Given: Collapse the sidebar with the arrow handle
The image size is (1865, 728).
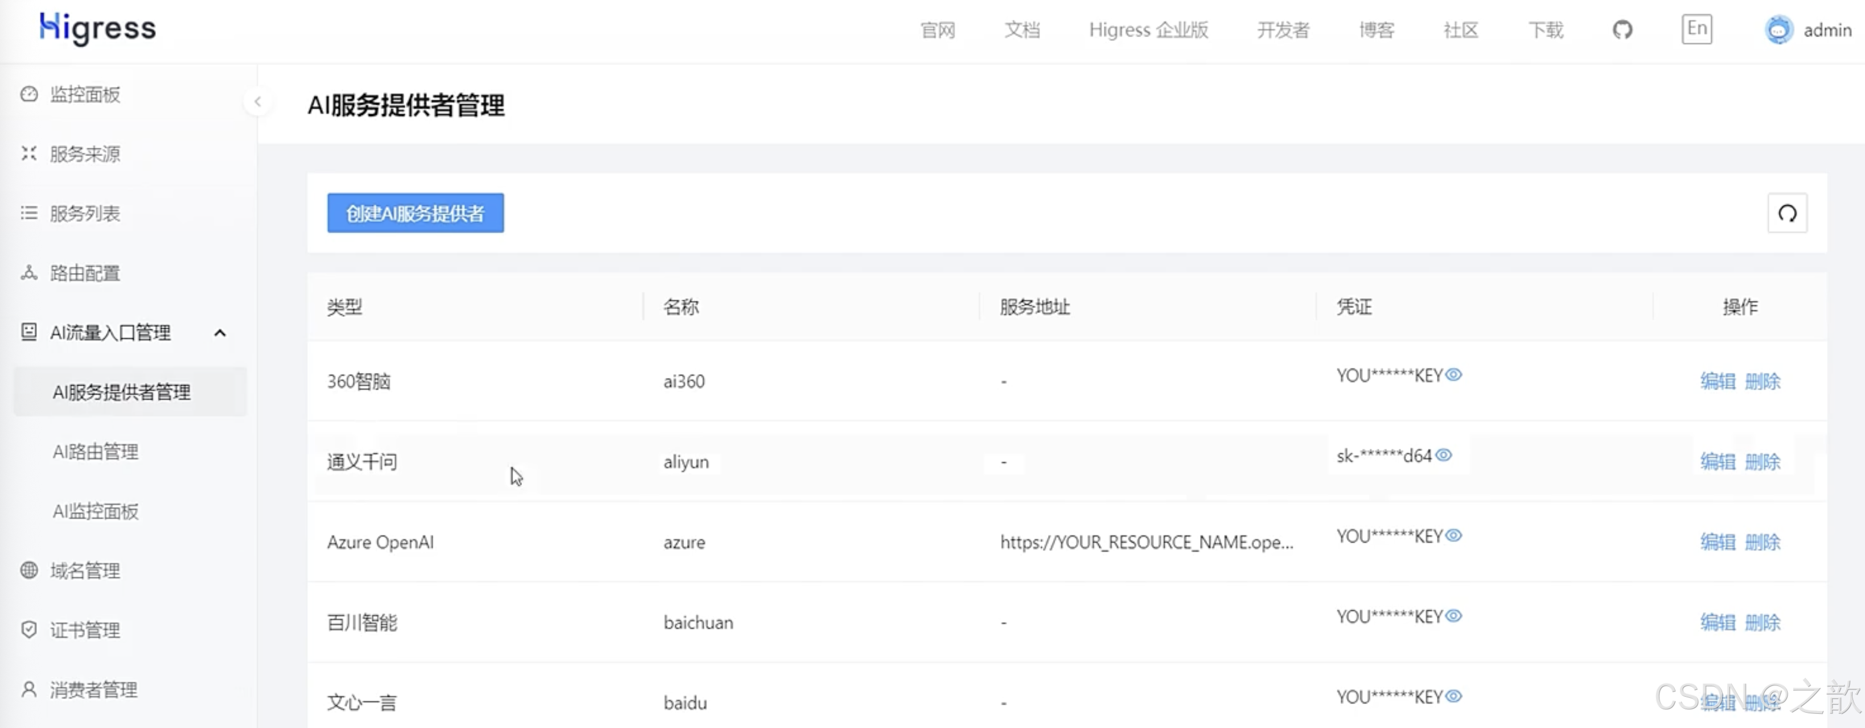Looking at the screenshot, I should tap(258, 102).
